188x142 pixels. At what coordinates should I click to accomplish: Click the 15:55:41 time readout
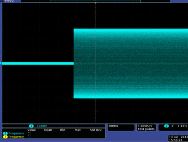coord(176,140)
